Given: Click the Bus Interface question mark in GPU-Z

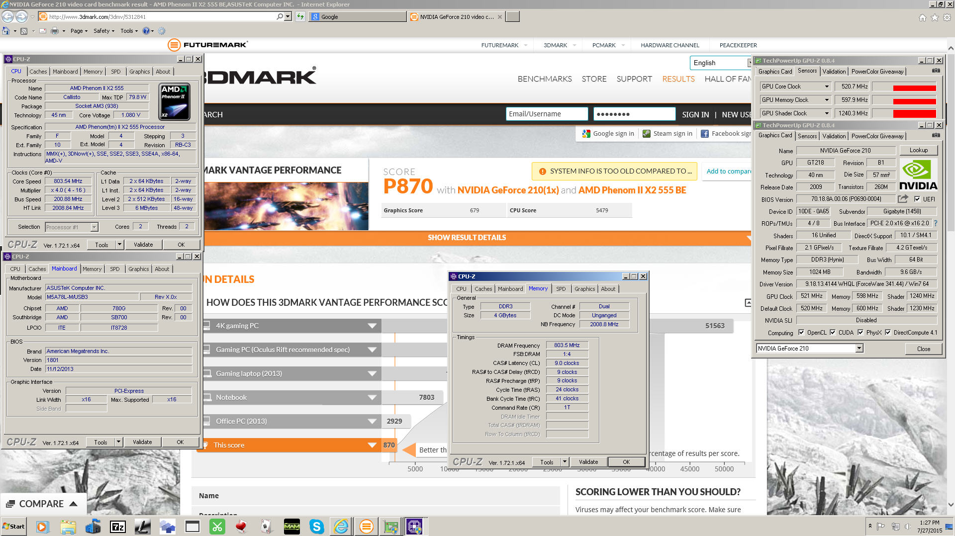Looking at the screenshot, I should tap(936, 223).
